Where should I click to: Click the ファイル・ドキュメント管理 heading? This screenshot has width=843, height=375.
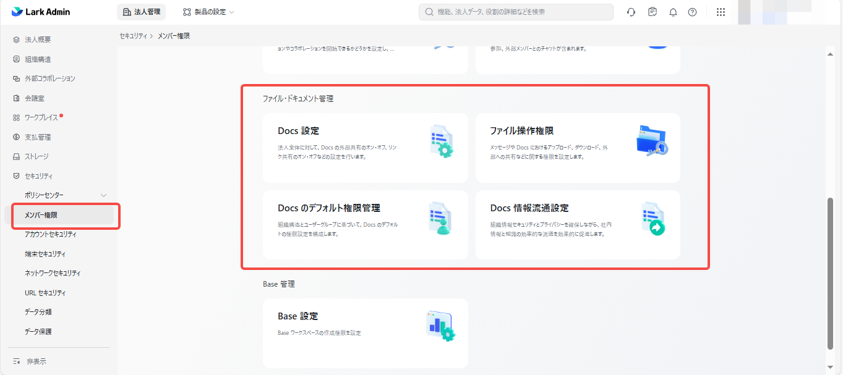pos(298,99)
